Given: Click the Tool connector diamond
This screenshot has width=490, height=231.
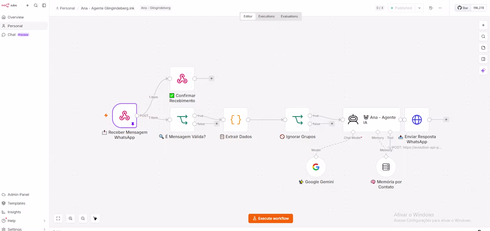Looking at the screenshot, I should click(390, 132).
